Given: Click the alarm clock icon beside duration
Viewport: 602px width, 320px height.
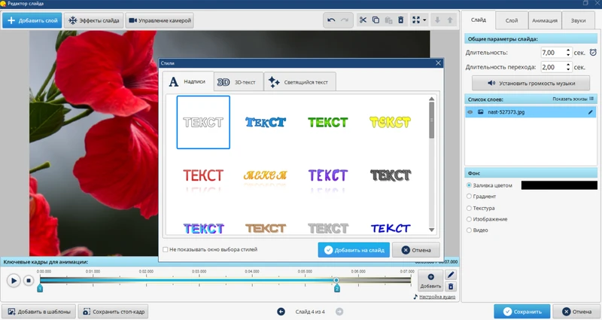Looking at the screenshot, I should (592, 53).
